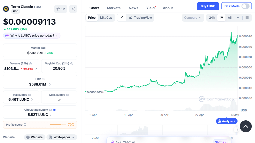Click the Buy LUNC button
Image resolution: width=255 pixels, height=143 pixels.
[208, 6]
